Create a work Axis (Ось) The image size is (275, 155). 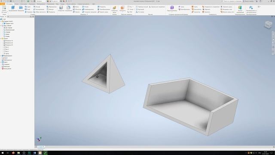[130, 7]
